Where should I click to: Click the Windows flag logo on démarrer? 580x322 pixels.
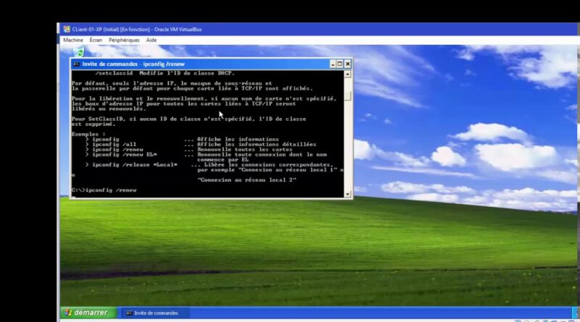[x=68, y=313]
